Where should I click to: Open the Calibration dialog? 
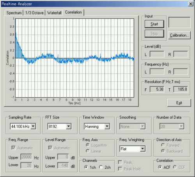(179, 35)
